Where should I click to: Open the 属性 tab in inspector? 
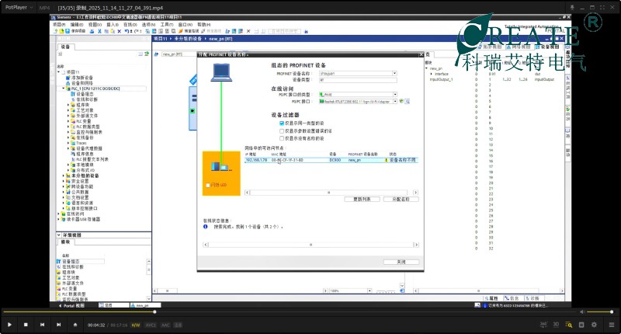click(x=491, y=298)
